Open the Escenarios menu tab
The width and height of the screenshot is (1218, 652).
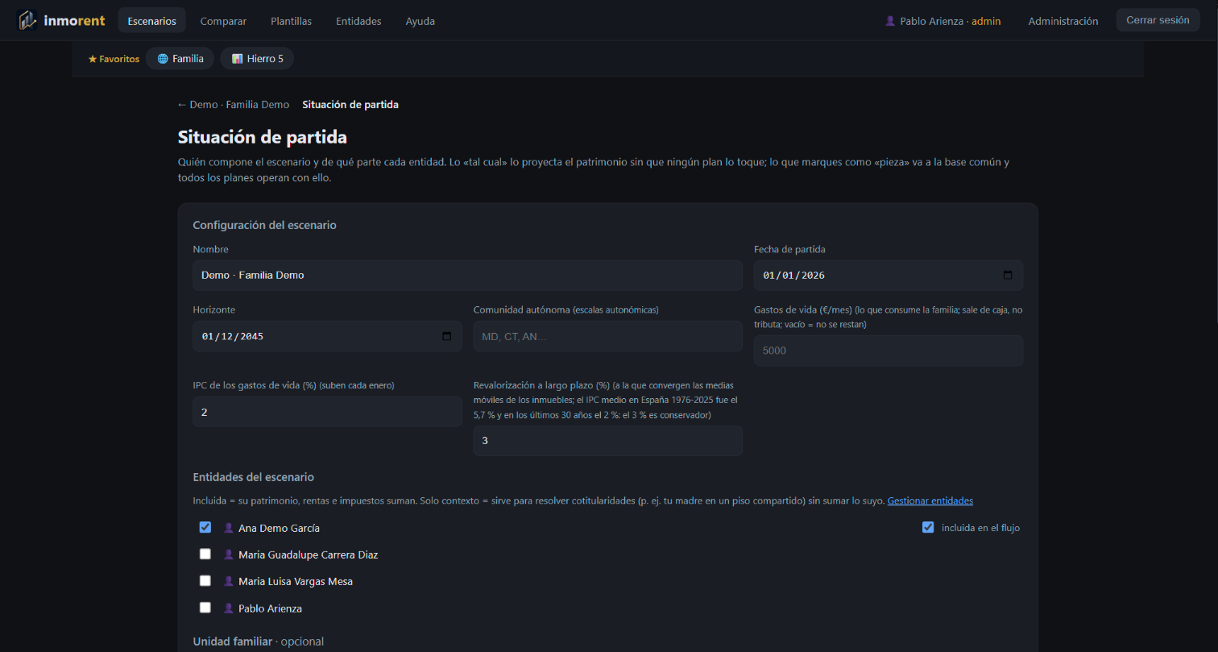152,21
